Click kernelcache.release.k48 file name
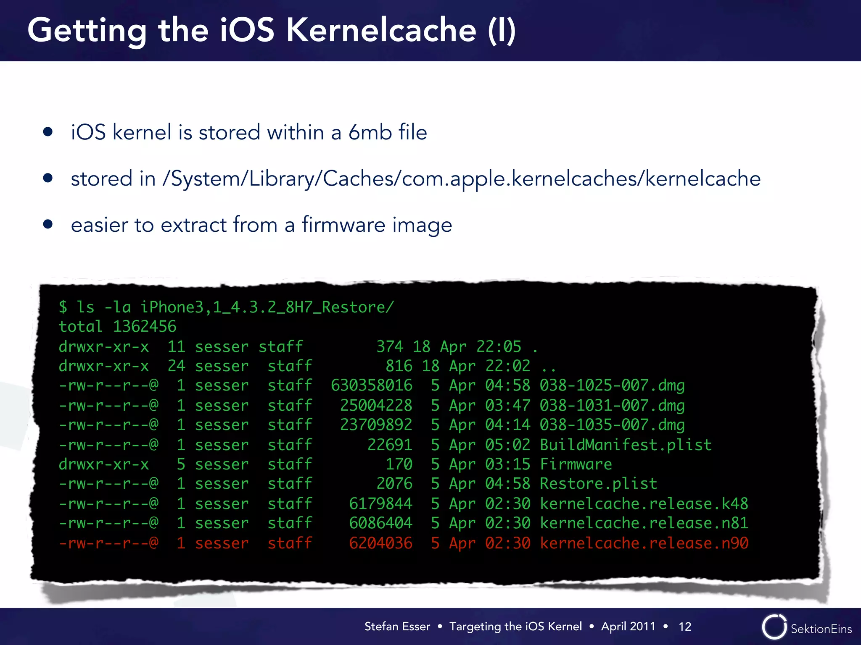The image size is (861, 645). pyautogui.click(x=644, y=503)
